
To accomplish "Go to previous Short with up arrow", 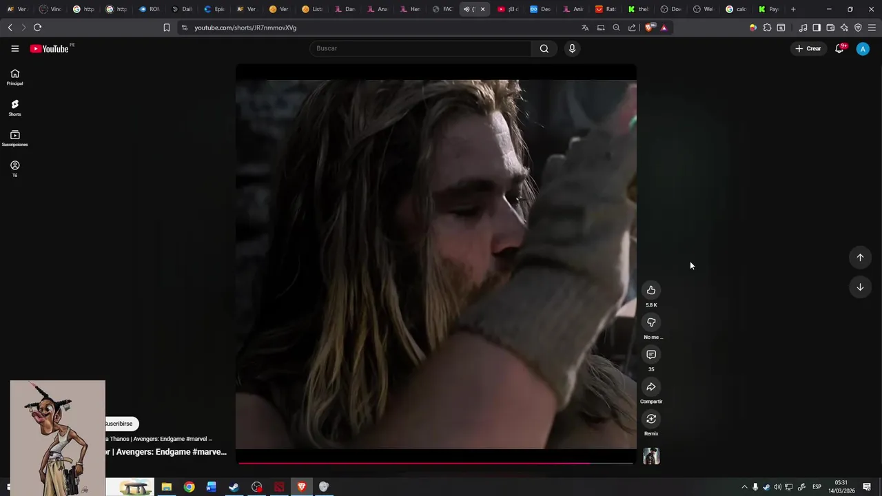I will [x=860, y=258].
